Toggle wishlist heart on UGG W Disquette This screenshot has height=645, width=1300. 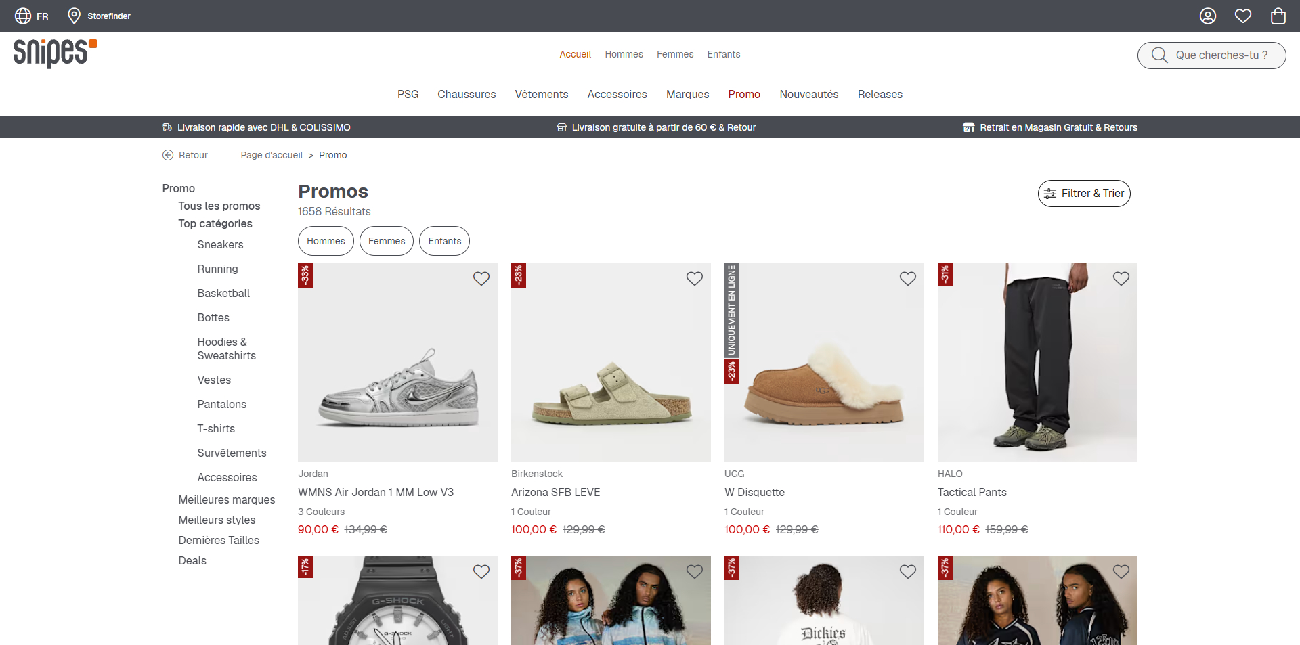coord(908,278)
